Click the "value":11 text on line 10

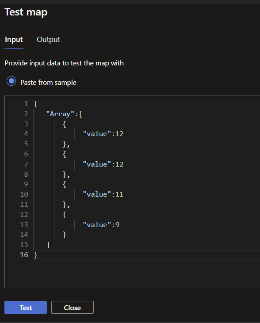tap(103, 194)
